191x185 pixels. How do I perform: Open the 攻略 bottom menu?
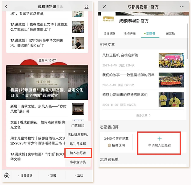click(52, 175)
